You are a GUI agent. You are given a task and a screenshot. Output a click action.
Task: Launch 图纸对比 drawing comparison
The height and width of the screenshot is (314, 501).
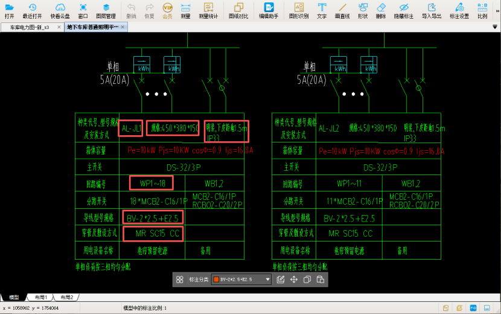click(x=238, y=10)
